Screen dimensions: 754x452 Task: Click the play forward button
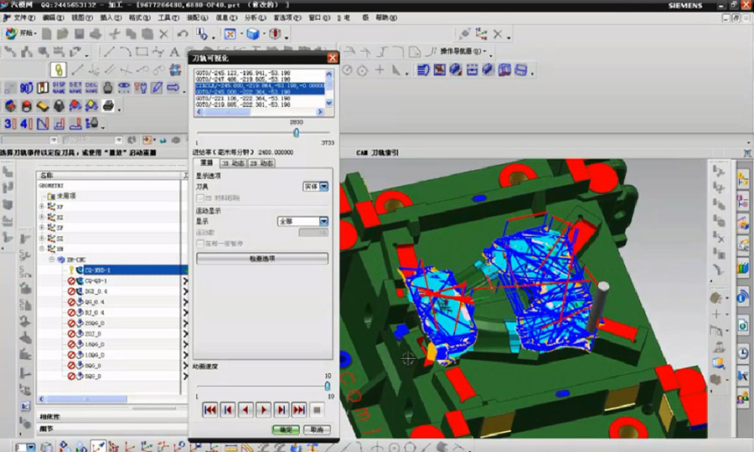[x=263, y=409]
